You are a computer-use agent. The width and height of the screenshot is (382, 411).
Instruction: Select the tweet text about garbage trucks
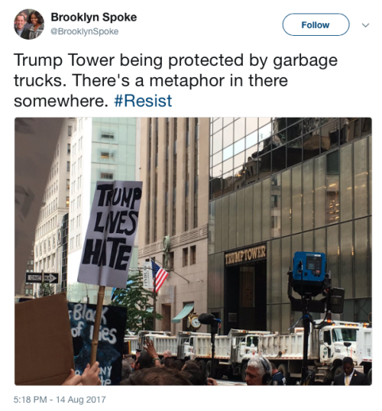(176, 80)
